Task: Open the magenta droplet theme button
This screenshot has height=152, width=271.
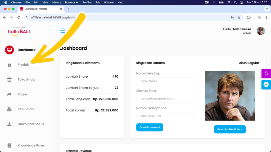Action: coord(266,74)
